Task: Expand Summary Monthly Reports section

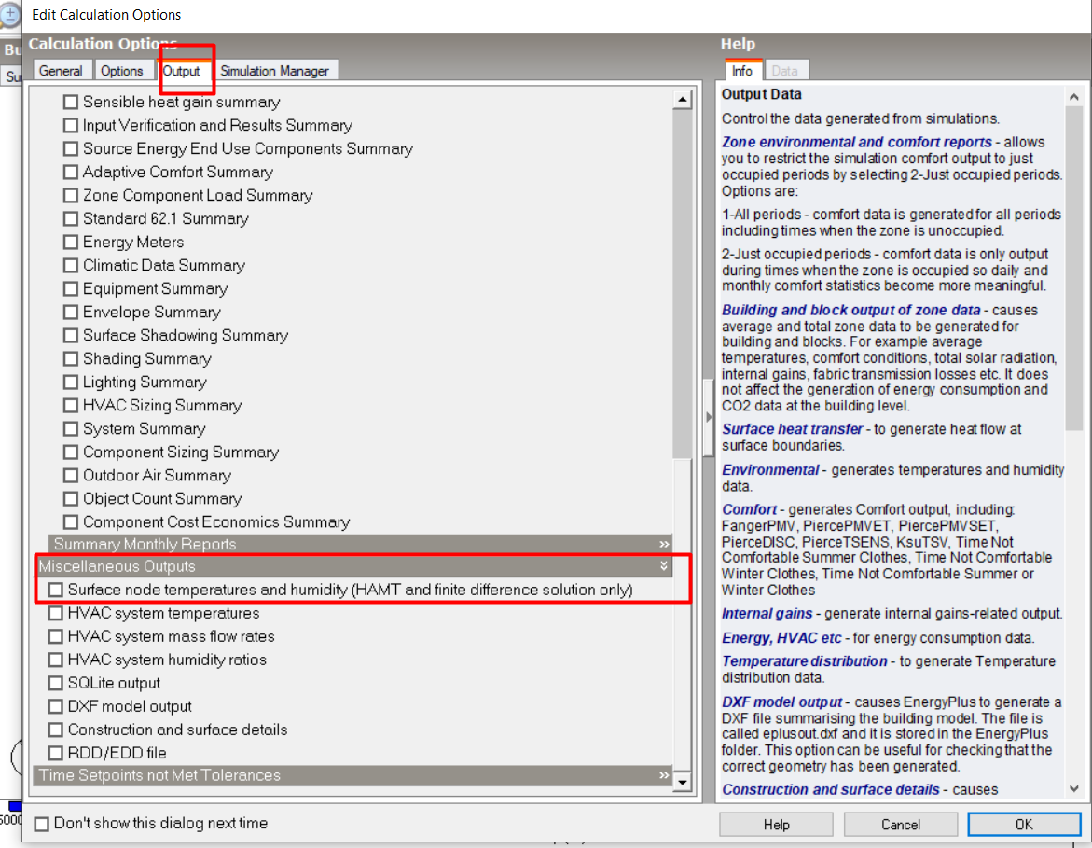Action: pyautogui.click(x=664, y=544)
